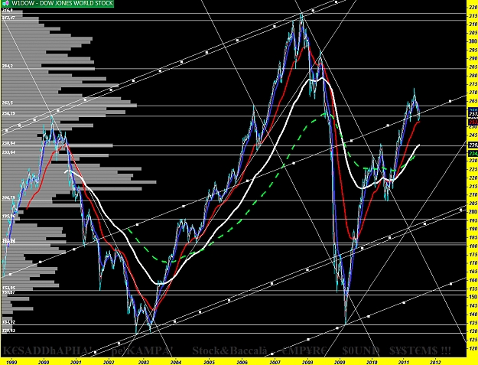Select the 120 price axis label
478x365 pixels.
473,348
